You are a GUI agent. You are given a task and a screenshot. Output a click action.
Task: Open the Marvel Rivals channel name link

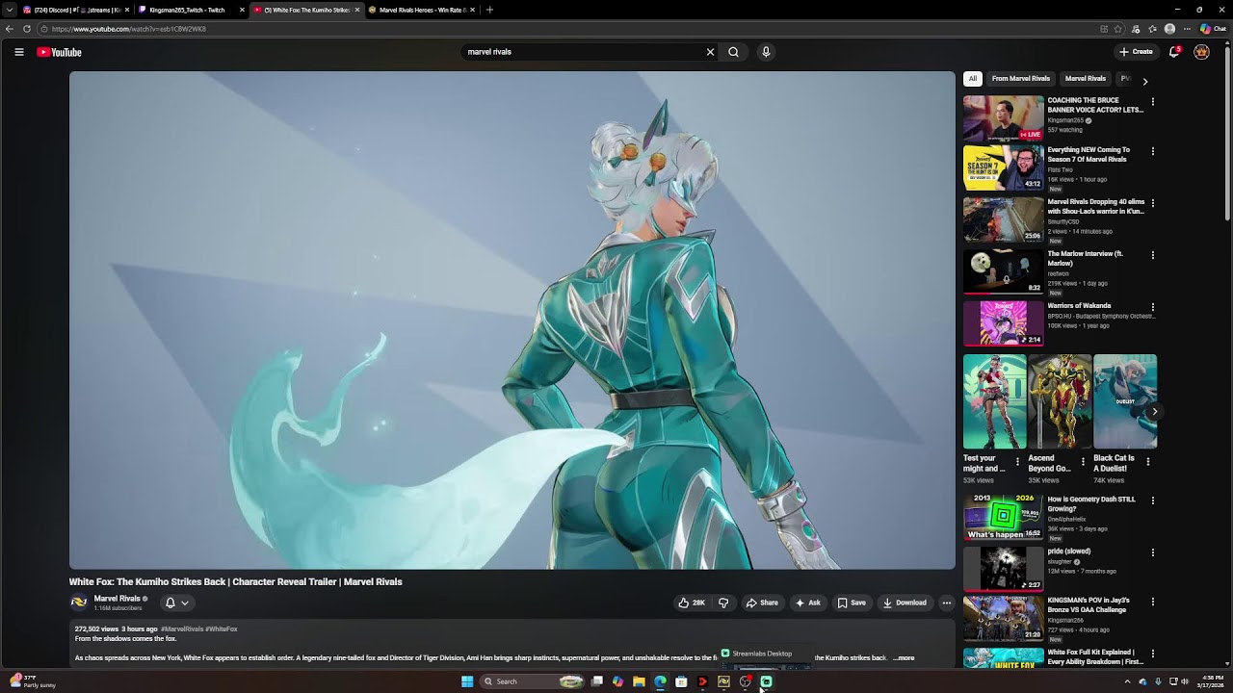[x=118, y=599]
